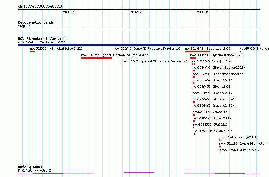
Task: Click the nsv4505203 variant label
Action: tap(254, 49)
